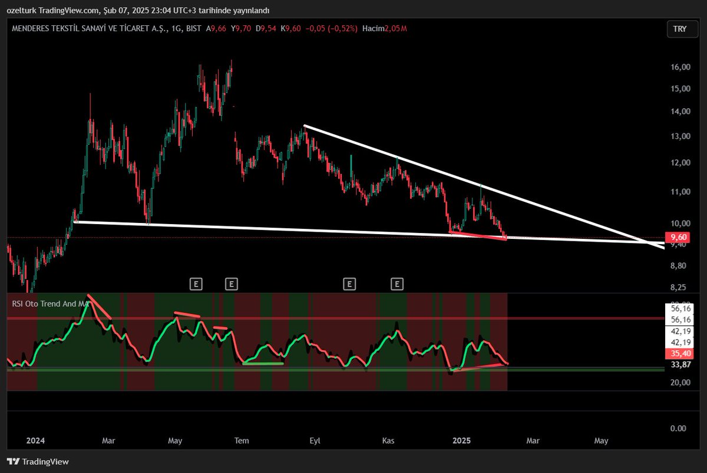Screen dimensions: 707x473
Task: Open the E earnings marker nearest Eyl
Action: pos(349,285)
